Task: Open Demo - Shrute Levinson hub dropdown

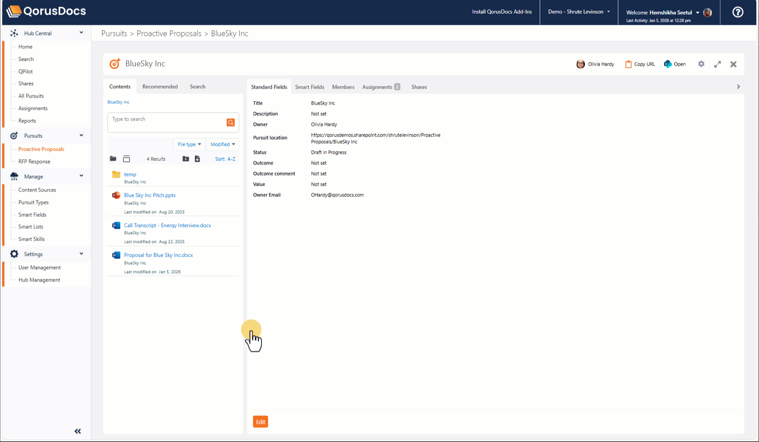Action: [x=579, y=12]
